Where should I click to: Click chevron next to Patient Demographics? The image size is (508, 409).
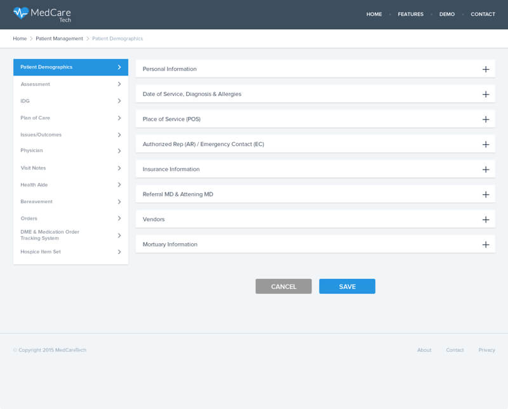point(119,67)
